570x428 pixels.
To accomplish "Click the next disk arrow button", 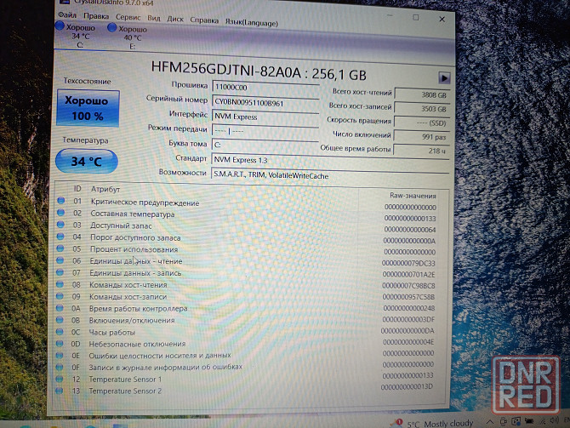I will point(443,77).
